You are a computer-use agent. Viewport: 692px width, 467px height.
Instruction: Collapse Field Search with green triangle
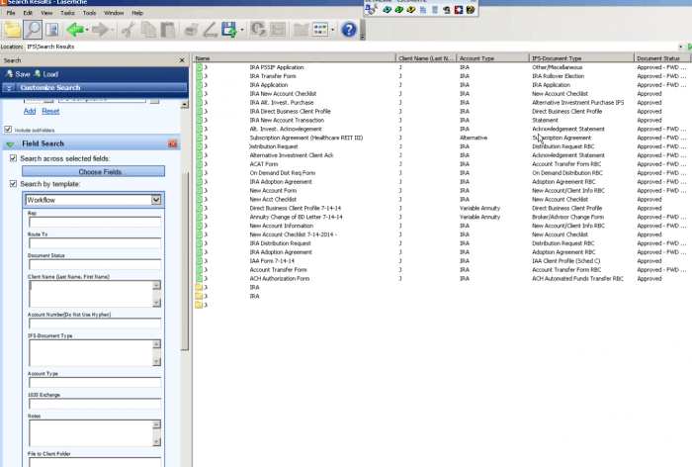10,144
